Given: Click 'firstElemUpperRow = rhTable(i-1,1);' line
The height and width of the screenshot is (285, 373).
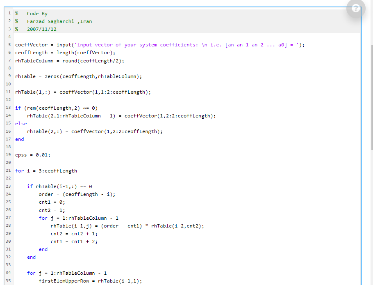Looking at the screenshot, I should click(x=90, y=281).
